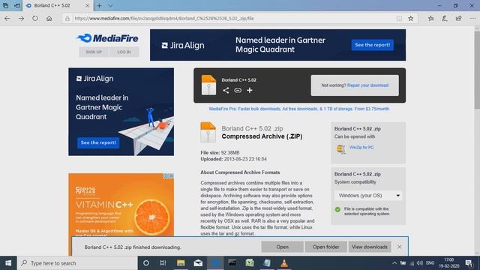
Task: Add this page to favorites star
Action: [x=411, y=18]
